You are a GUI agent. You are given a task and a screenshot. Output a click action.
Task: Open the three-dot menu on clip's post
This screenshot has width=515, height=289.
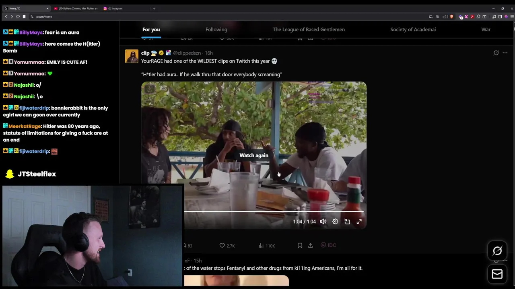tap(505, 53)
